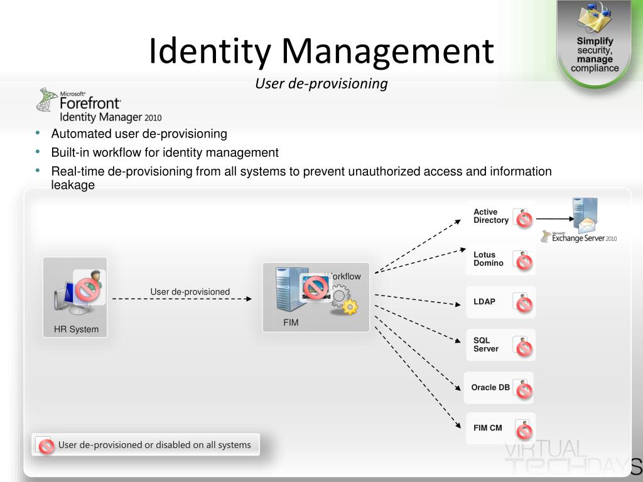Click the FIM CM disabled user icon
The height and width of the screenshot is (482, 643).
[524, 429]
